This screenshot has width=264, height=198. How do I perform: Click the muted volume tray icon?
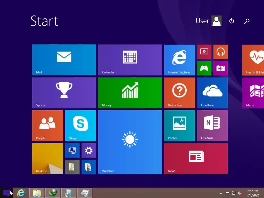point(240,193)
